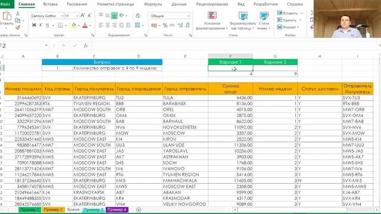Click the Copy icon in clipboard group
The image size is (381, 214).
click(x=17, y=21)
